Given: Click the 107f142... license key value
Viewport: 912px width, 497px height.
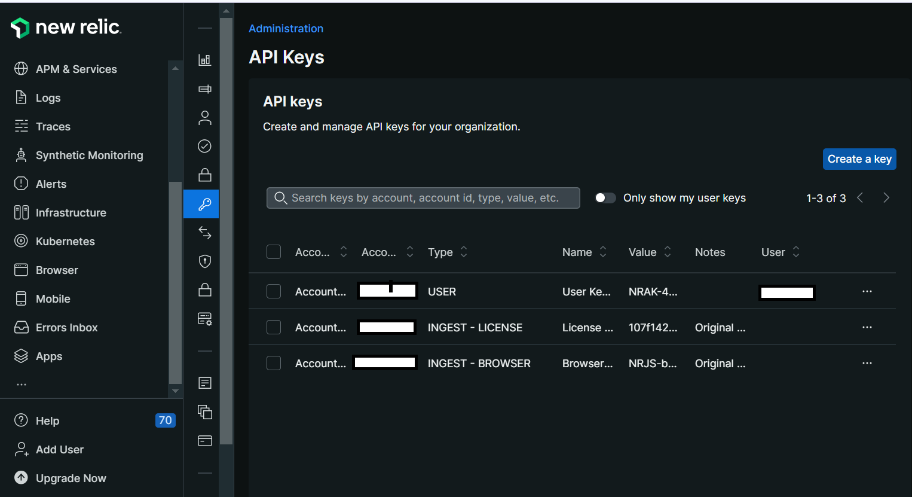Looking at the screenshot, I should 653,327.
